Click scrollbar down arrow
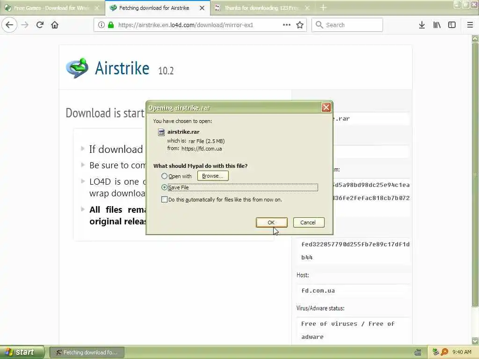Screen dimensions: 479x359 tap(475, 341)
